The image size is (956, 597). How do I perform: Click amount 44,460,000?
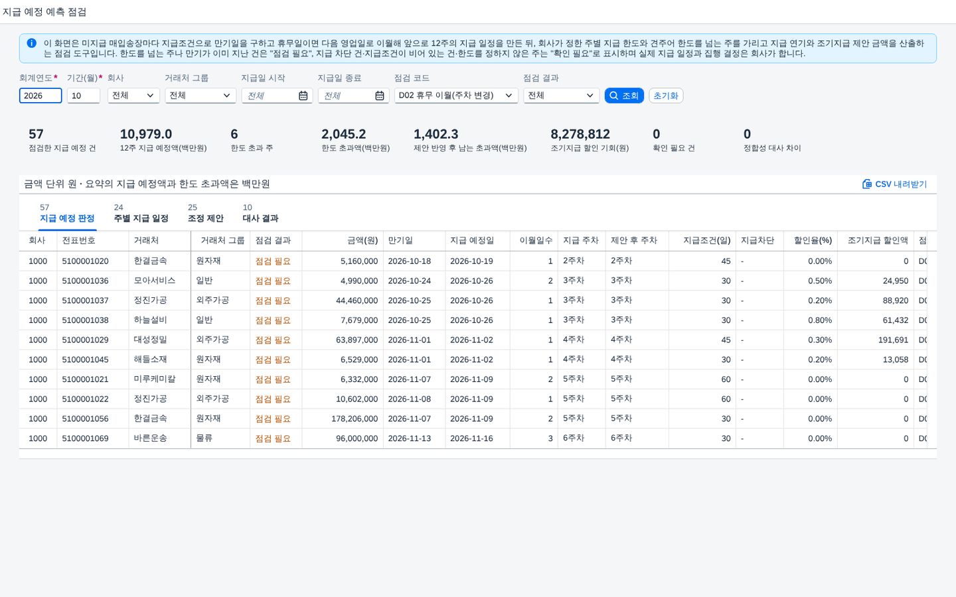[357, 300]
